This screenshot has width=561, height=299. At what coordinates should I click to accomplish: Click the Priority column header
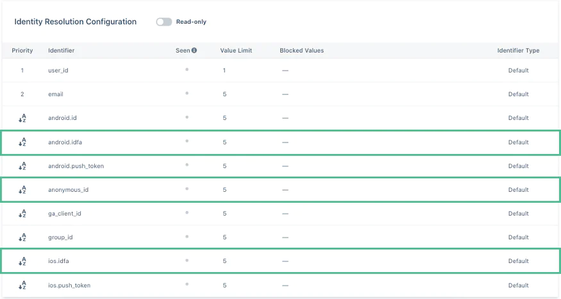[x=22, y=51]
